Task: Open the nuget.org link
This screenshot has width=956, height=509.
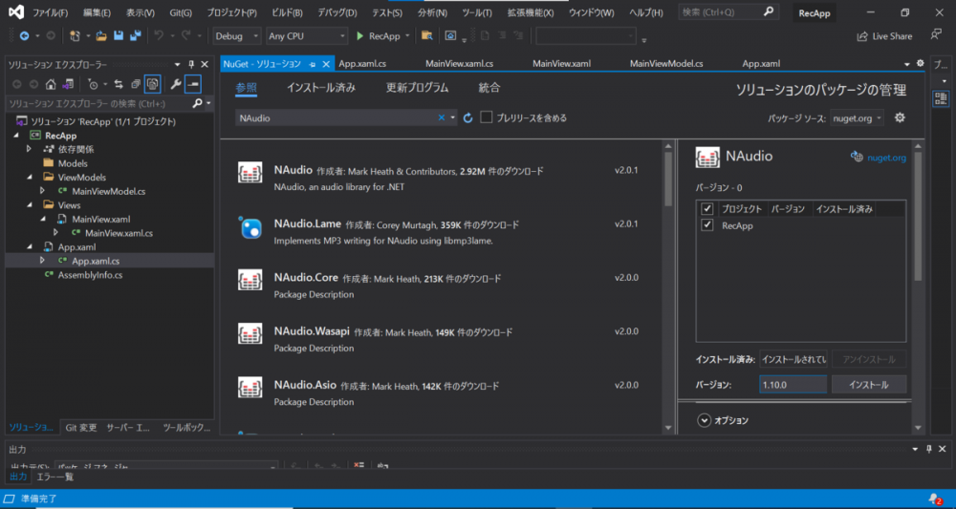Action: click(886, 158)
